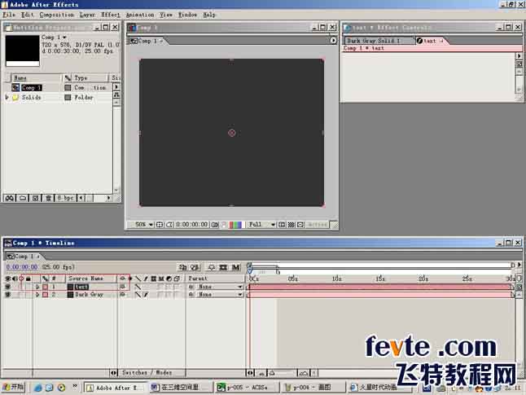Toggle shy switch of text layer
526x395 pixels.
122,287
